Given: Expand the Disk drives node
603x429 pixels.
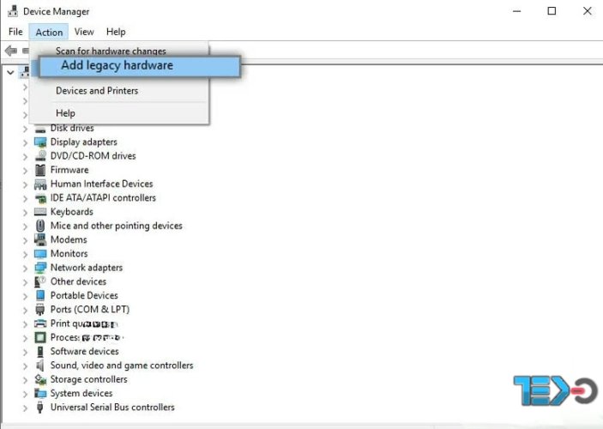Looking at the screenshot, I should (25, 129).
